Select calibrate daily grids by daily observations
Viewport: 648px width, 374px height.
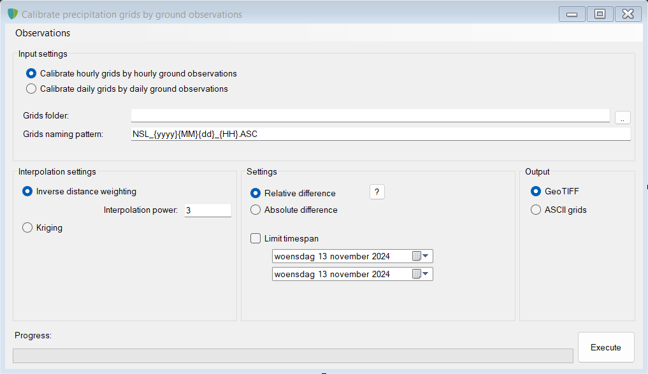pyautogui.click(x=31, y=89)
